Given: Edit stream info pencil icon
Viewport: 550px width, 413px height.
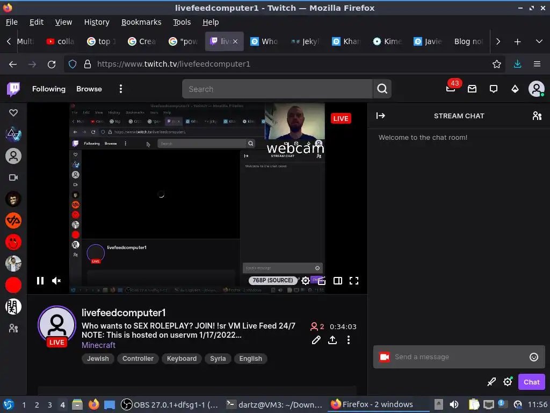Looking at the screenshot, I should [316, 340].
